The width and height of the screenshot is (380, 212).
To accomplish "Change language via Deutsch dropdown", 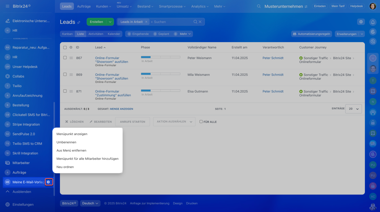I will click(90, 203).
